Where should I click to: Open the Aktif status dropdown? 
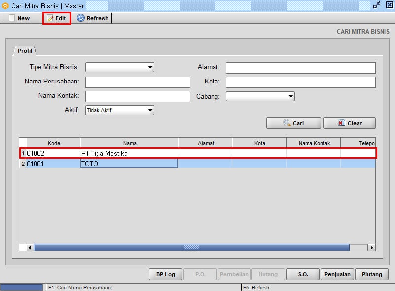coord(150,110)
